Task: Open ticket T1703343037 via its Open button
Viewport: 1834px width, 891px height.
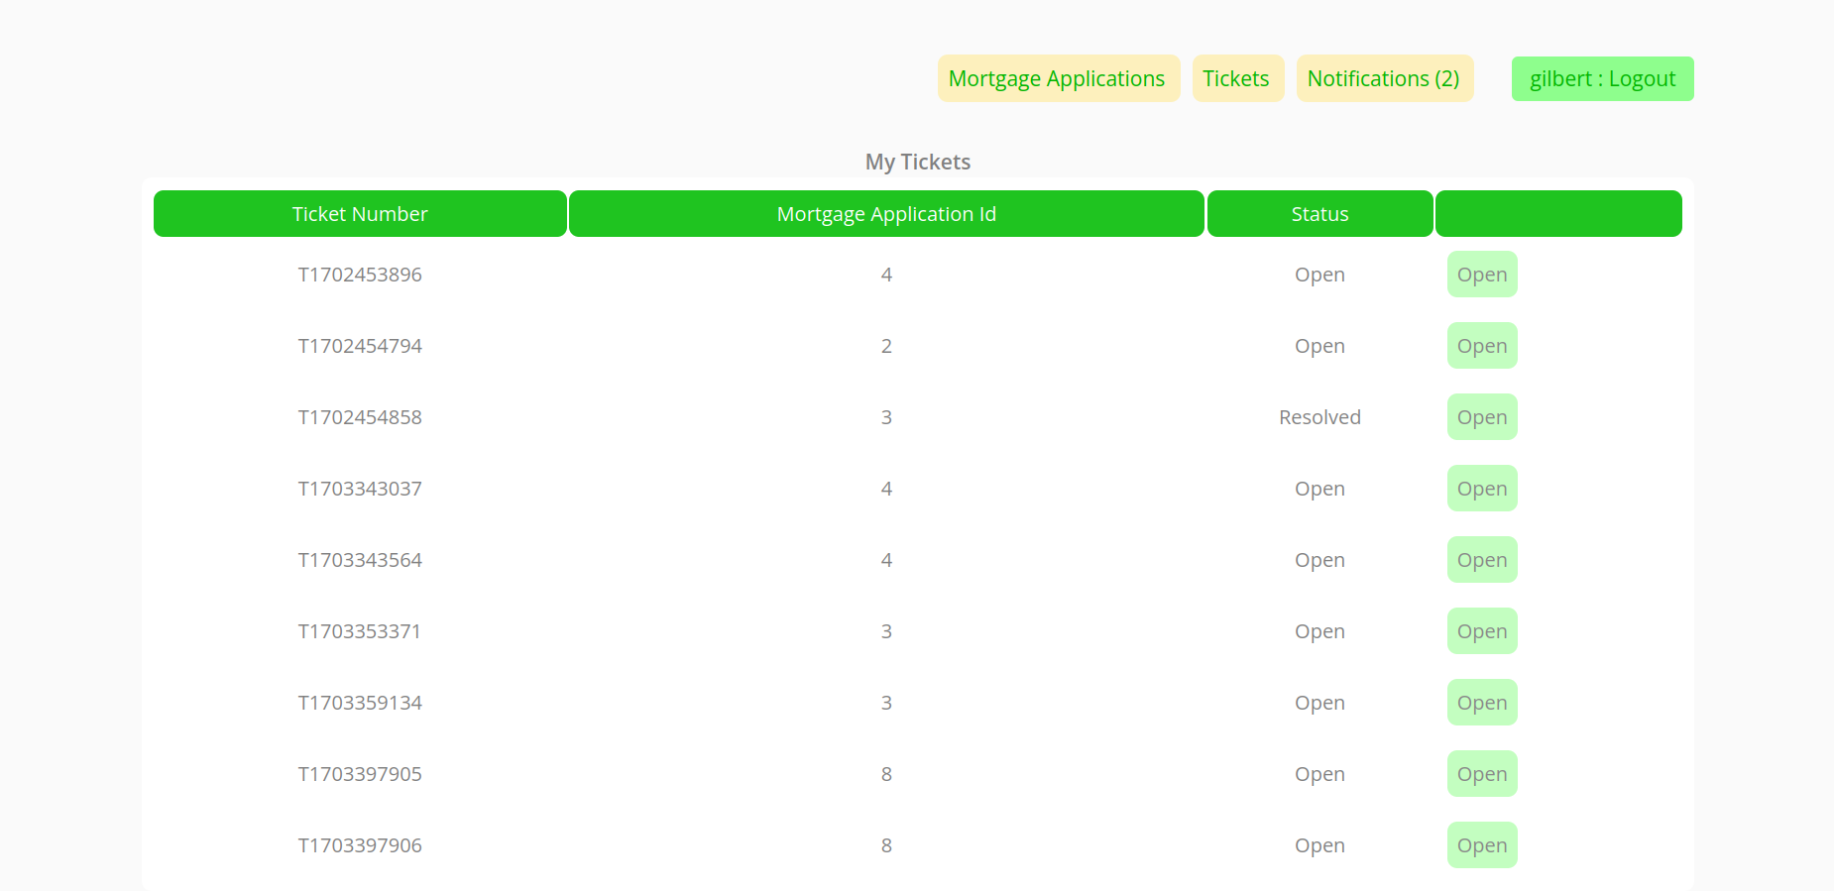Action: pyautogui.click(x=1482, y=489)
